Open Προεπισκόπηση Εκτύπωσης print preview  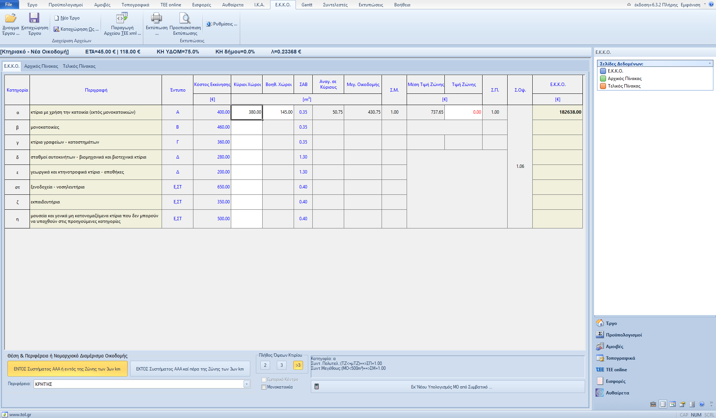tap(185, 18)
